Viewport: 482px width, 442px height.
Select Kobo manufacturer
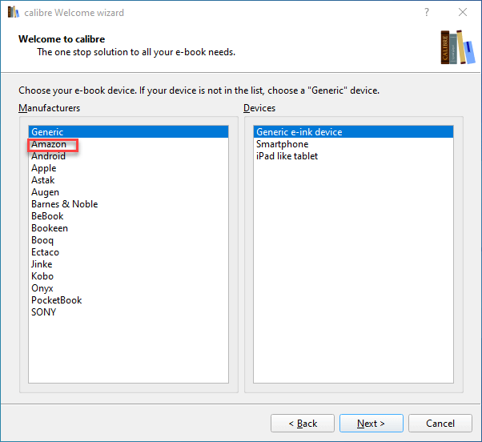[128, 275]
